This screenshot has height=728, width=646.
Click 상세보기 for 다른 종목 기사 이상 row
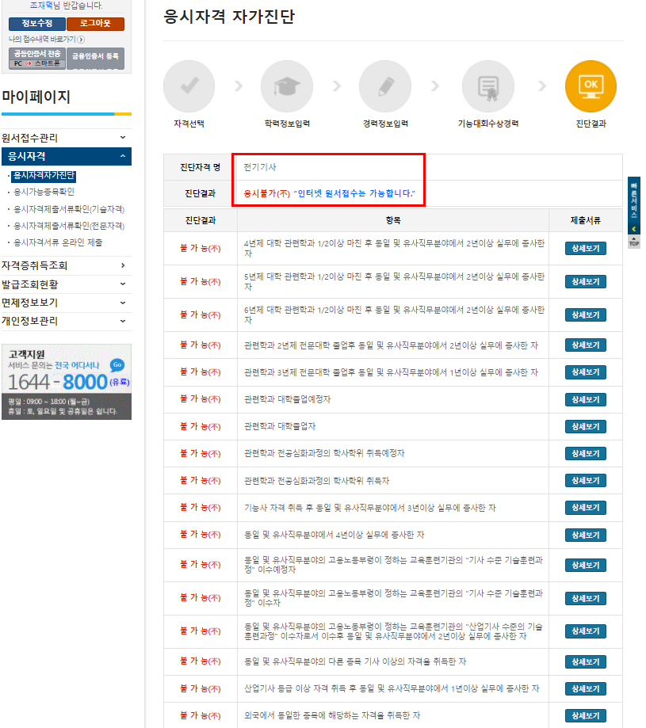point(585,661)
